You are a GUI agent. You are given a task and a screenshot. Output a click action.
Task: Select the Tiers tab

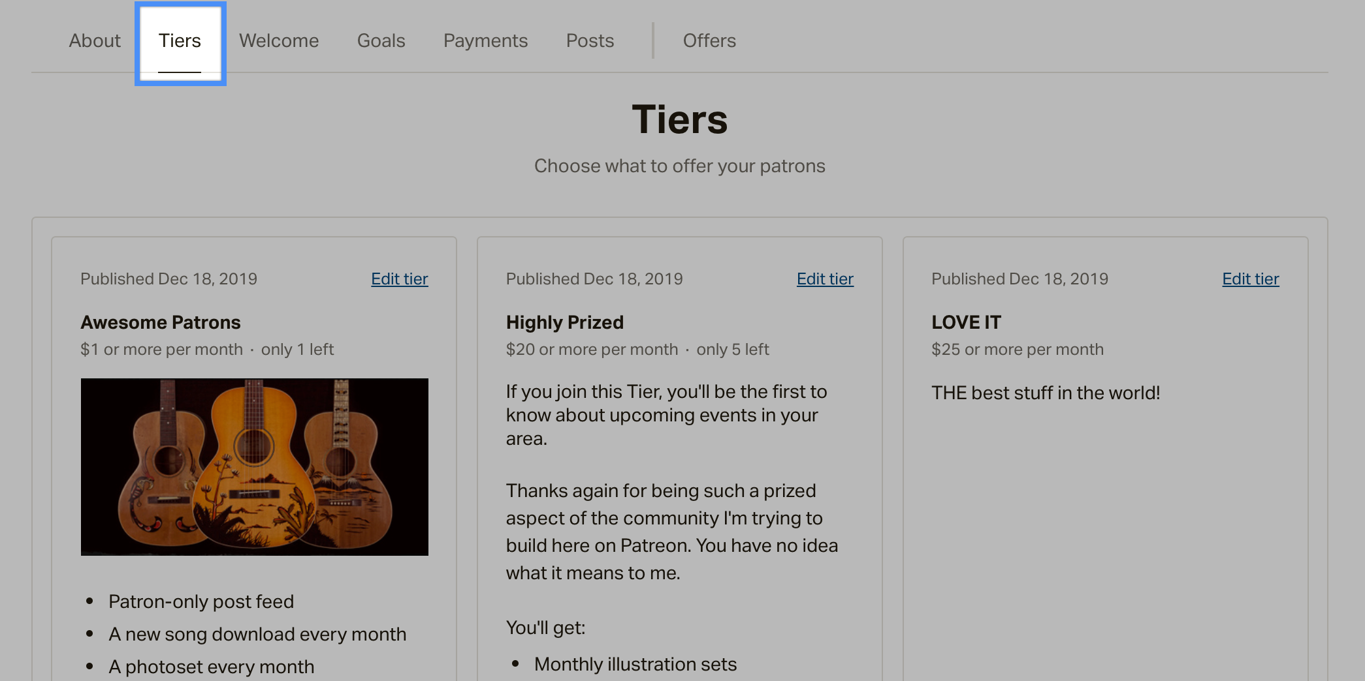180,40
